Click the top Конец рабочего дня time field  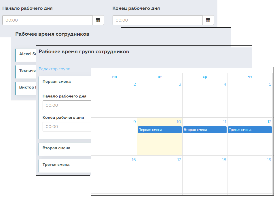point(158,20)
